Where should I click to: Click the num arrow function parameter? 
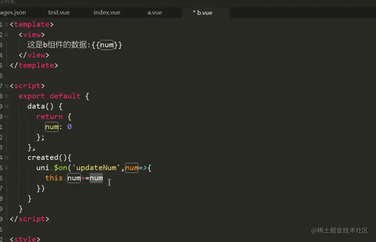131,168
